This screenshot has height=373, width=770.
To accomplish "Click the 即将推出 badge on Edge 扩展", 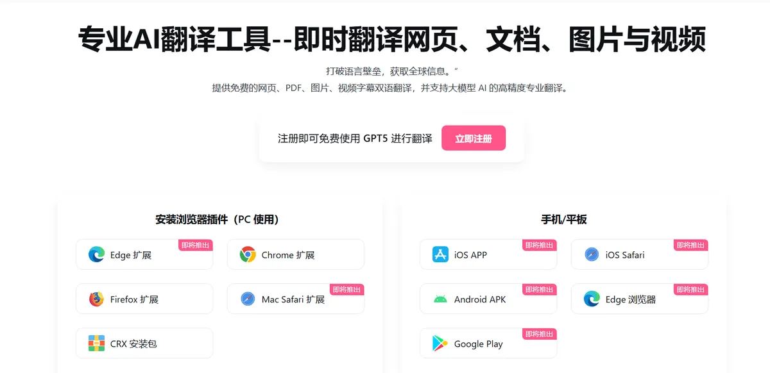I will pos(196,245).
